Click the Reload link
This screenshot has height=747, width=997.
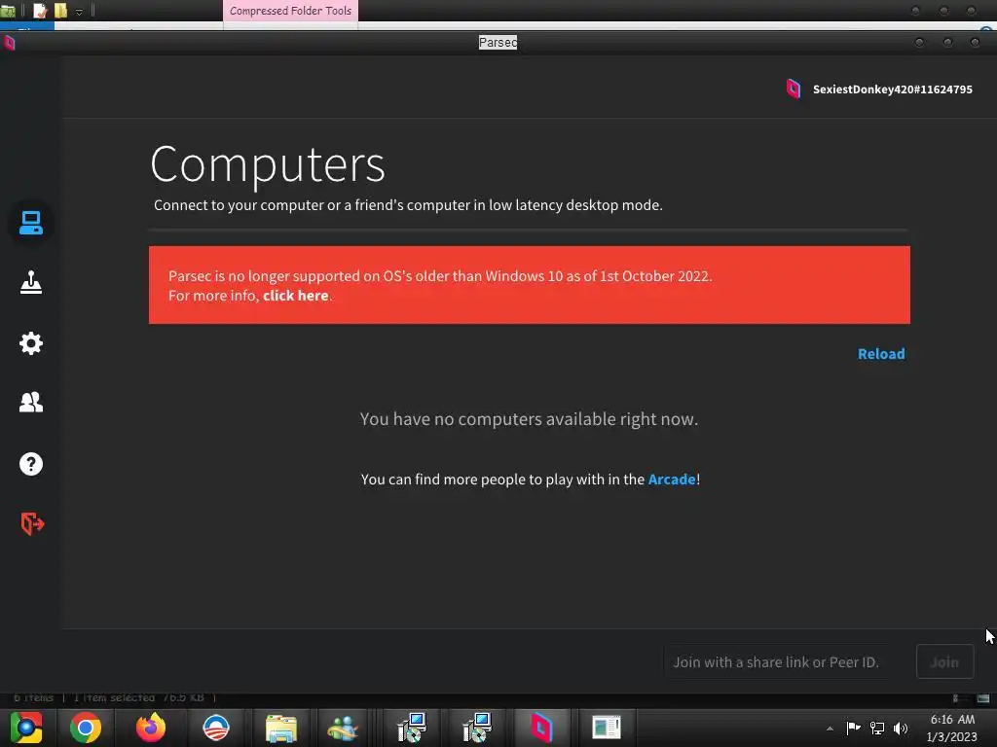click(880, 354)
